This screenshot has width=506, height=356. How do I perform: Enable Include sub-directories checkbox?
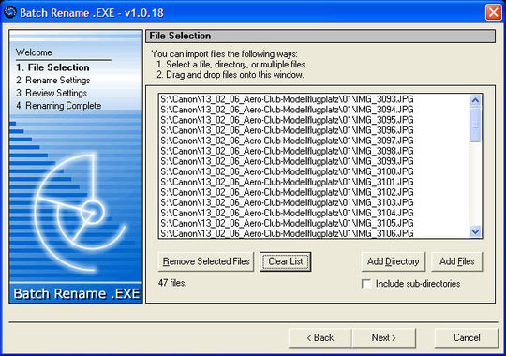pyautogui.click(x=366, y=284)
